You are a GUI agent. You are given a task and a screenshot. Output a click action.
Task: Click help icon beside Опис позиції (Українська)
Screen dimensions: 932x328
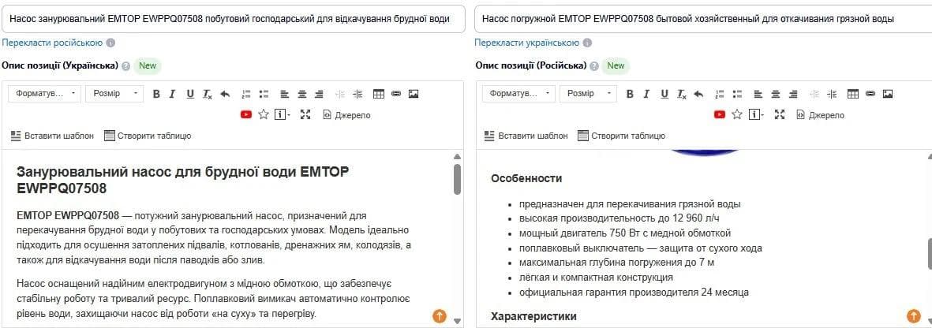[126, 66]
